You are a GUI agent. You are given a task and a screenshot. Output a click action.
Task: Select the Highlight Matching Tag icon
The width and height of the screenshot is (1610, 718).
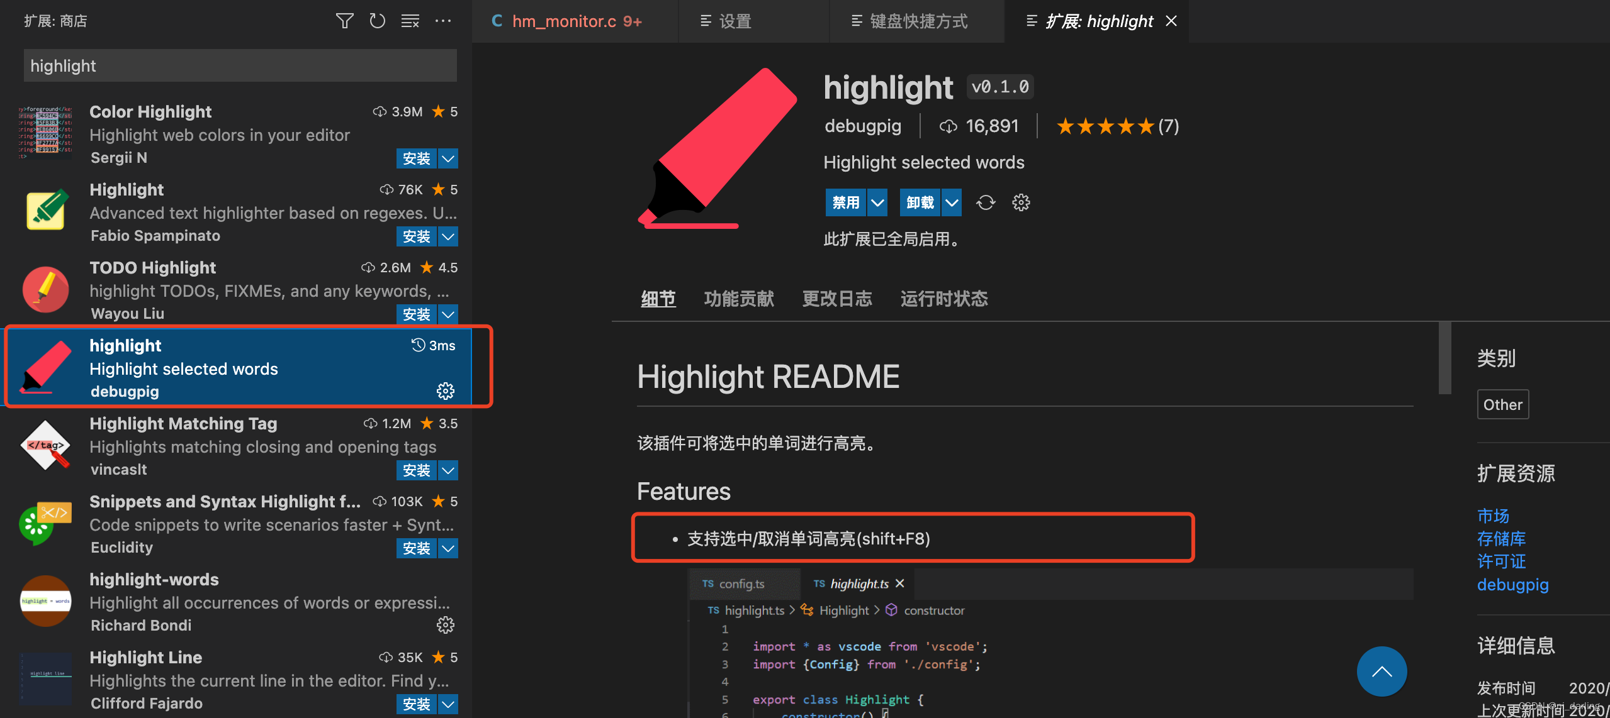click(45, 445)
